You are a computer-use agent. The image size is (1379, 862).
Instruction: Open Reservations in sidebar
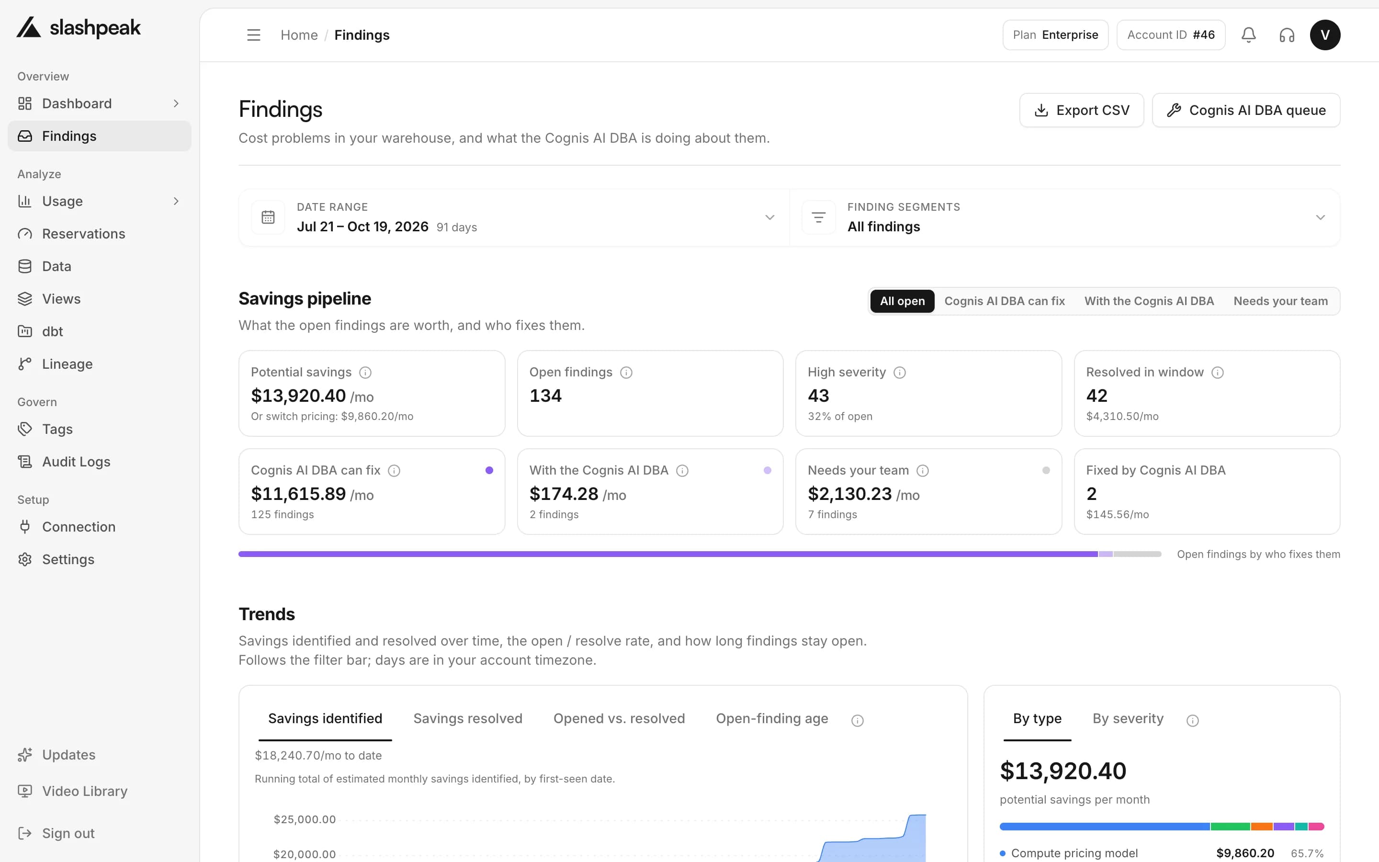100,234
